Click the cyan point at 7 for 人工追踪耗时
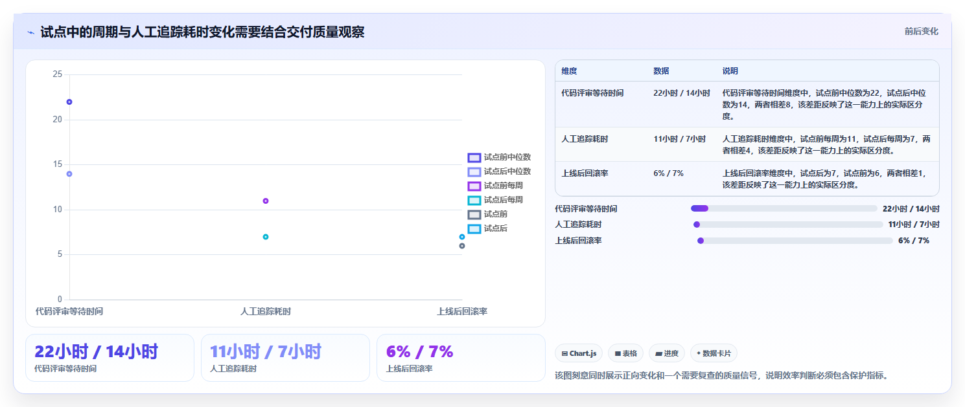 point(266,237)
